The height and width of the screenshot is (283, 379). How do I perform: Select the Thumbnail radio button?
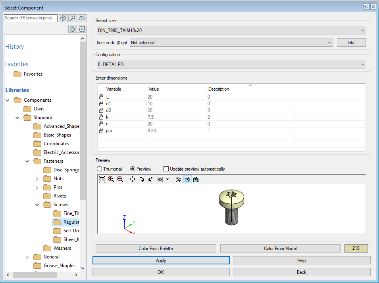pos(100,169)
